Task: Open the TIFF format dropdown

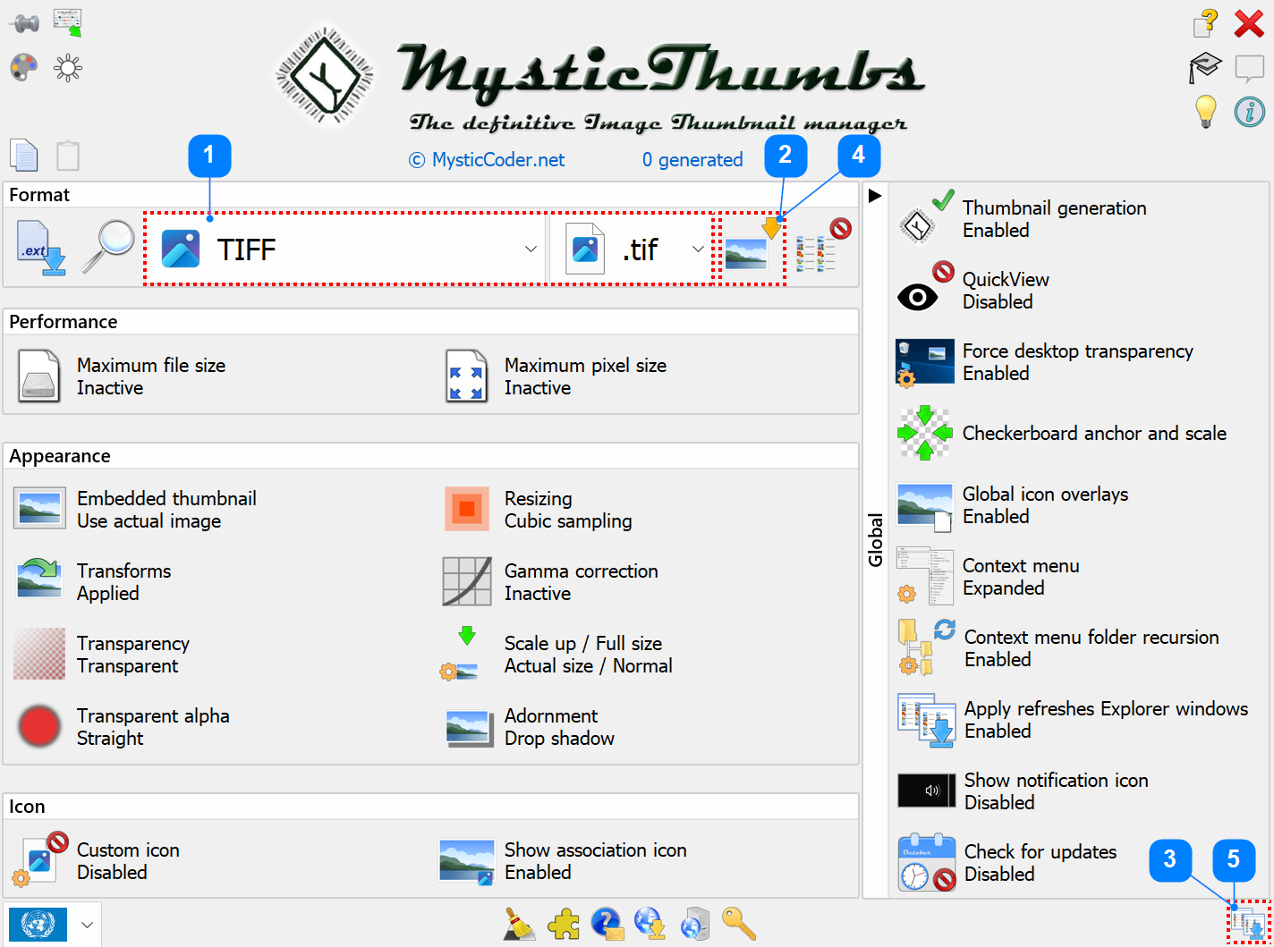Action: 345,249
